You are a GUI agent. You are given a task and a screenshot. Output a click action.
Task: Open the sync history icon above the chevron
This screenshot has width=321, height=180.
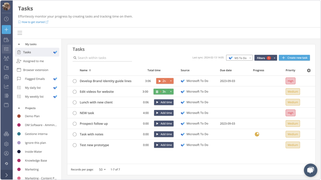click(x=6, y=163)
